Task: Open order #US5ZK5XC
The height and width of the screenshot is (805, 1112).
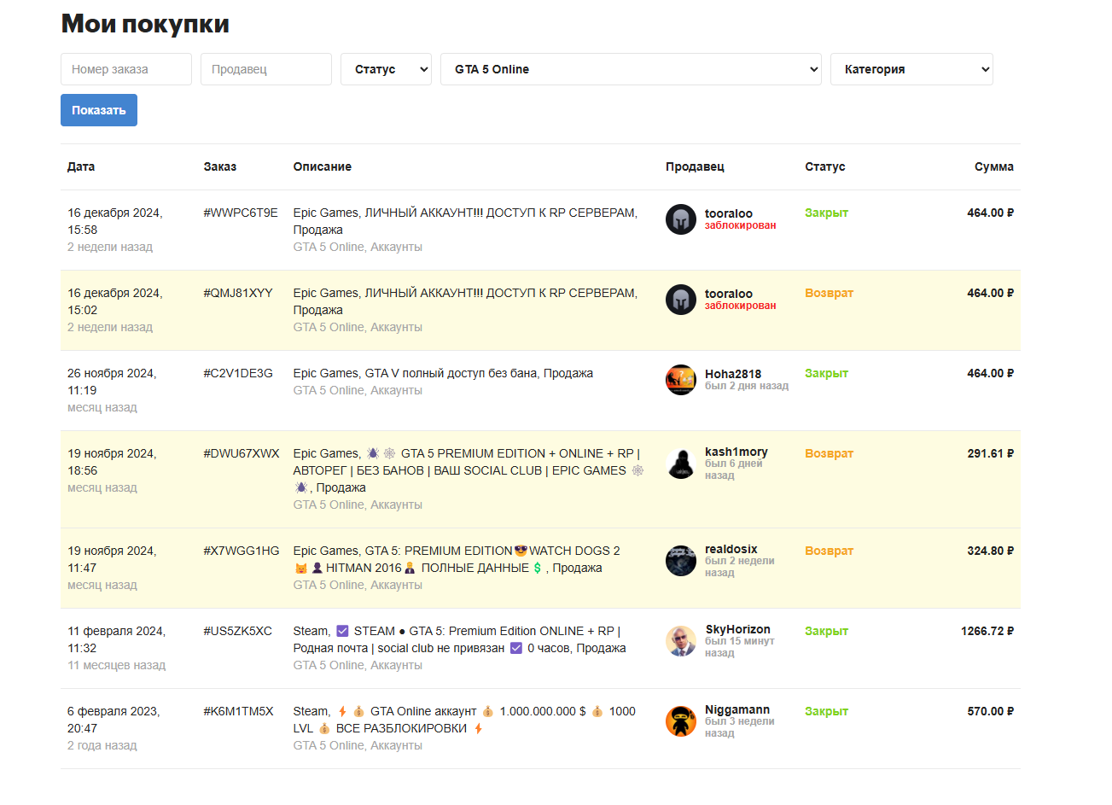Action: point(238,631)
